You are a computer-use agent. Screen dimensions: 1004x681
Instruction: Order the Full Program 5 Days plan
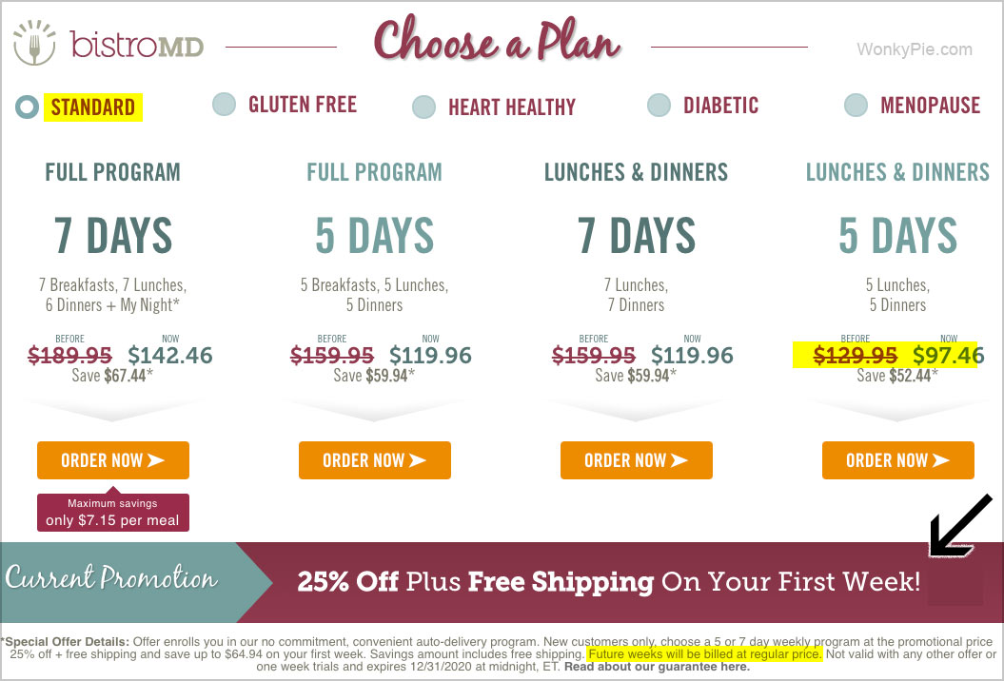tap(375, 460)
